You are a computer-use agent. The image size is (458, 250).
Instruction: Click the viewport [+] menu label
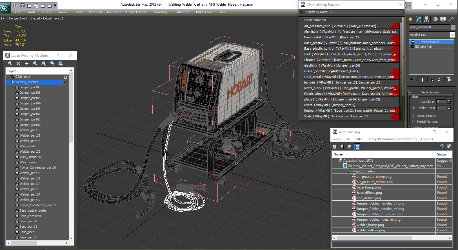click(4, 18)
